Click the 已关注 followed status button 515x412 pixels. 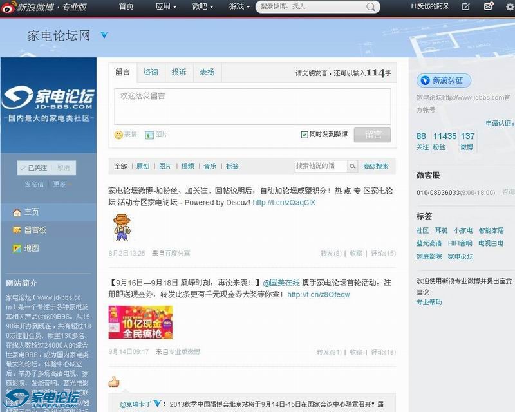point(33,168)
